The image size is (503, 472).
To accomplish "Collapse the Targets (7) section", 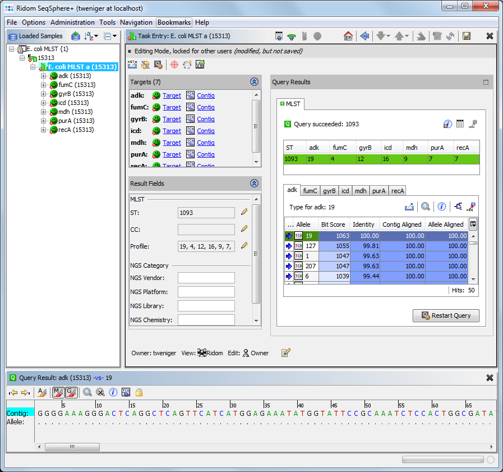I will (254, 82).
